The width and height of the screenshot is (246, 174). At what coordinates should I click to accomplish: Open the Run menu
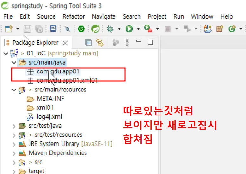[179, 16]
